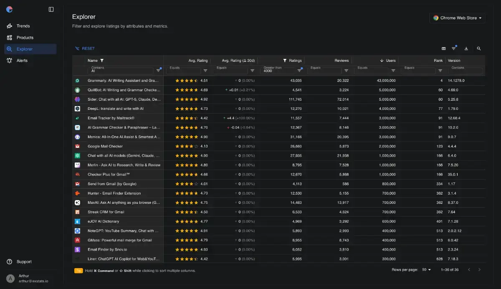Sort by Avg. Rating column
This screenshot has width=501, height=289.
198,61
